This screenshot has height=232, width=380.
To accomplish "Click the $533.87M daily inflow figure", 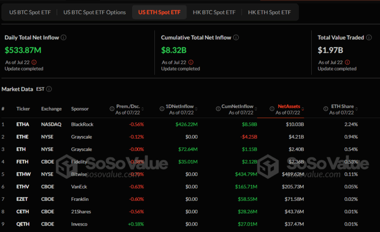I will tap(23, 50).
